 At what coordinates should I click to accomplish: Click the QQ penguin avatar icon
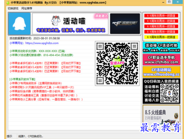click(x=19, y=24)
